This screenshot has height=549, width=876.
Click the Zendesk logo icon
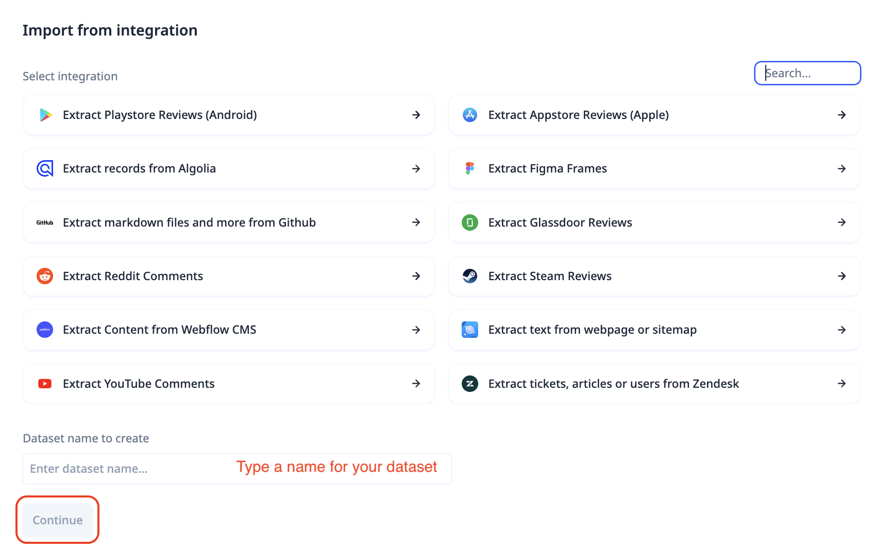coord(469,384)
